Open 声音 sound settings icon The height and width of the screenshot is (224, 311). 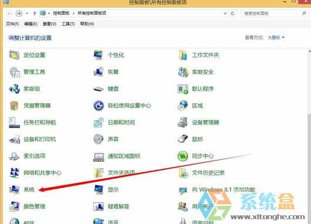pyautogui.click(x=98, y=139)
